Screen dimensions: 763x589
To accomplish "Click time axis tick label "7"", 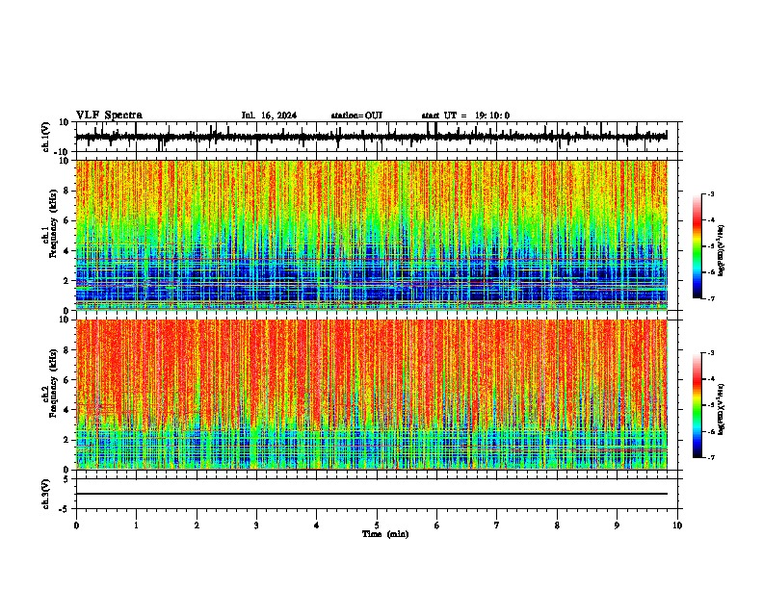I will point(497,525).
